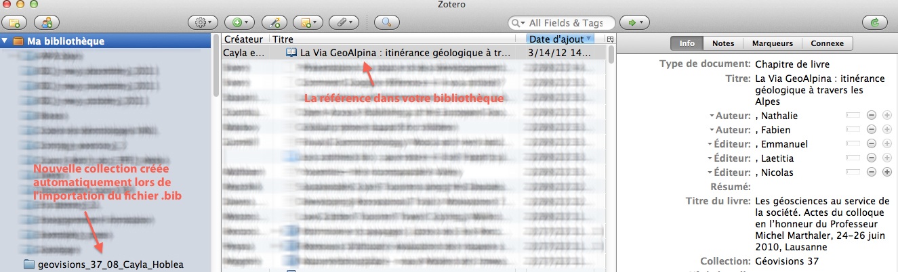The height and width of the screenshot is (272, 898).
Task: Select Ma bibliothèque library
Action: [x=66, y=41]
